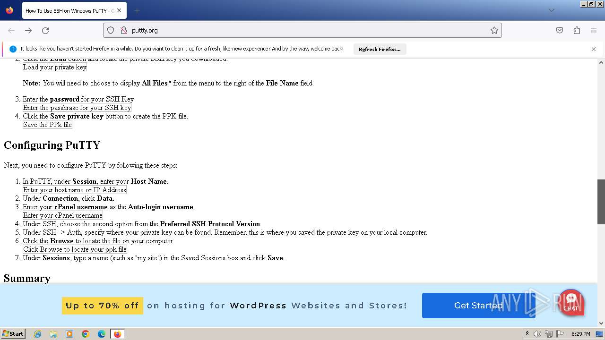The height and width of the screenshot is (340, 605).
Task: Click the 'Summary' heading
Action: pos(27,278)
